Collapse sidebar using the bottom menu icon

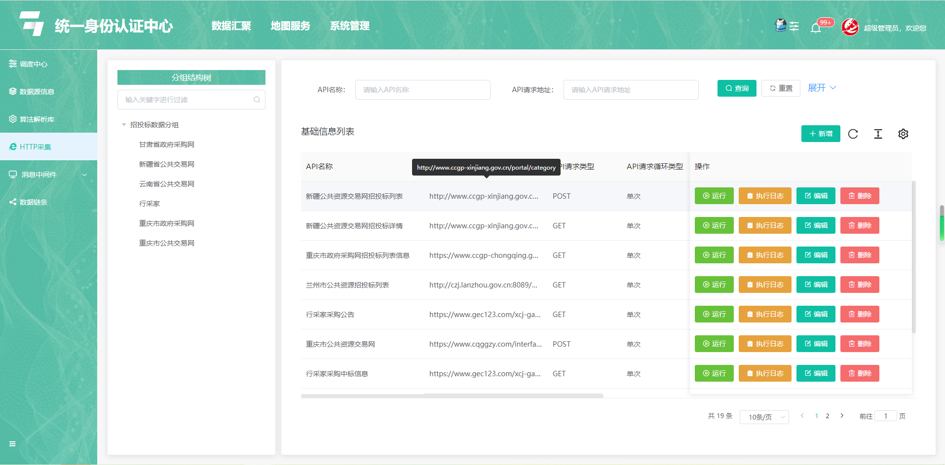point(12,444)
